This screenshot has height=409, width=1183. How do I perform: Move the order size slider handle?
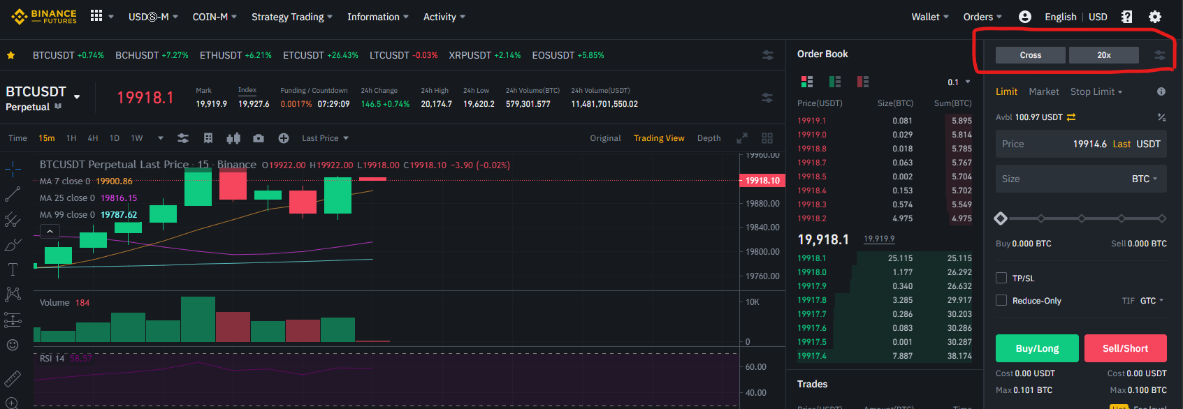pyautogui.click(x=1001, y=218)
